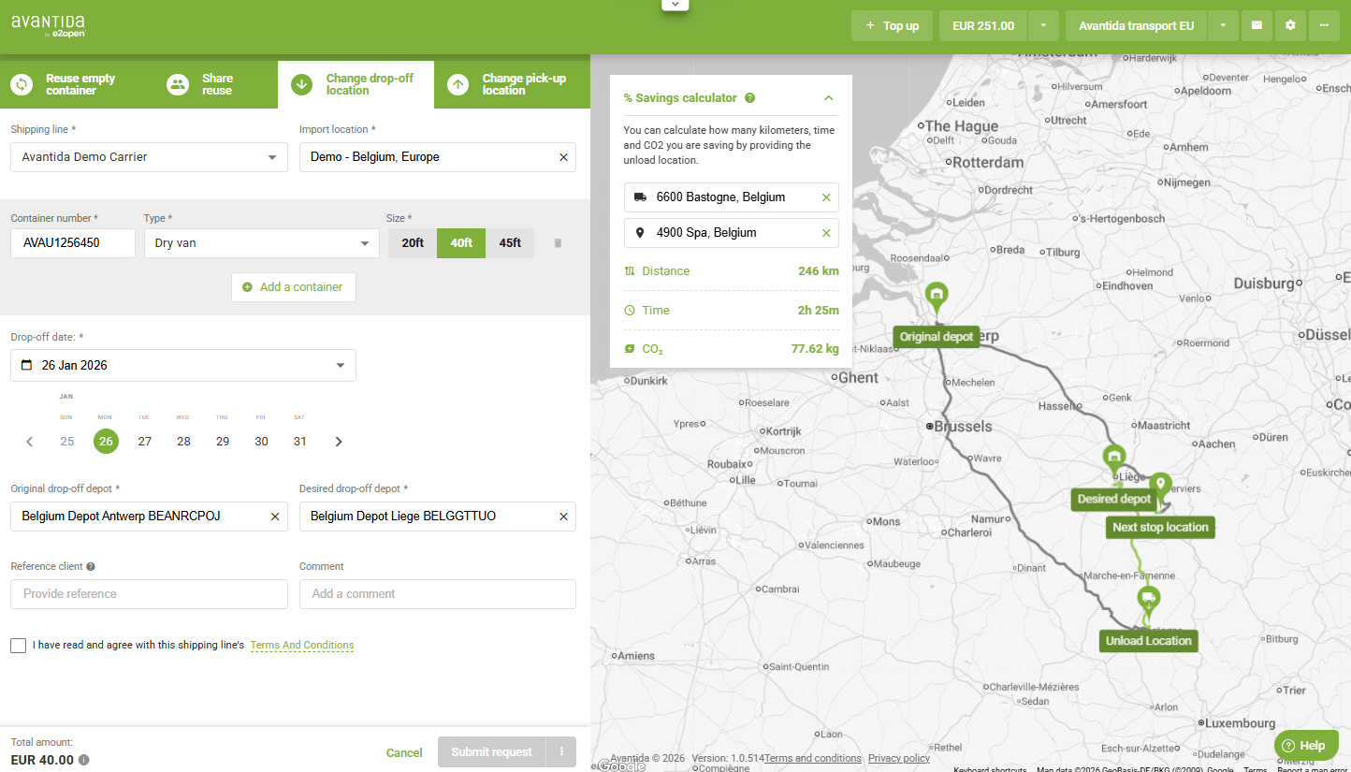Click the Total amount info icon
Viewport: 1351px width, 772px height.
[84, 760]
